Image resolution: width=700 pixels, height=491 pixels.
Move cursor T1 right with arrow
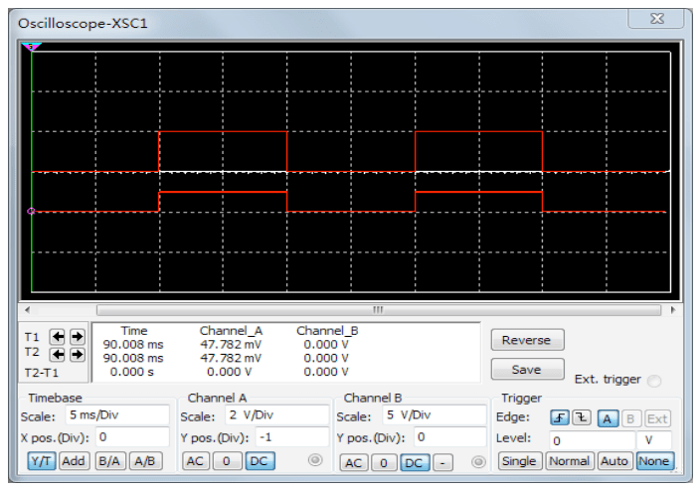(x=78, y=337)
